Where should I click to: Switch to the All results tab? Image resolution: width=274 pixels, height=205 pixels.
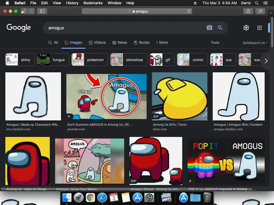coord(53,42)
